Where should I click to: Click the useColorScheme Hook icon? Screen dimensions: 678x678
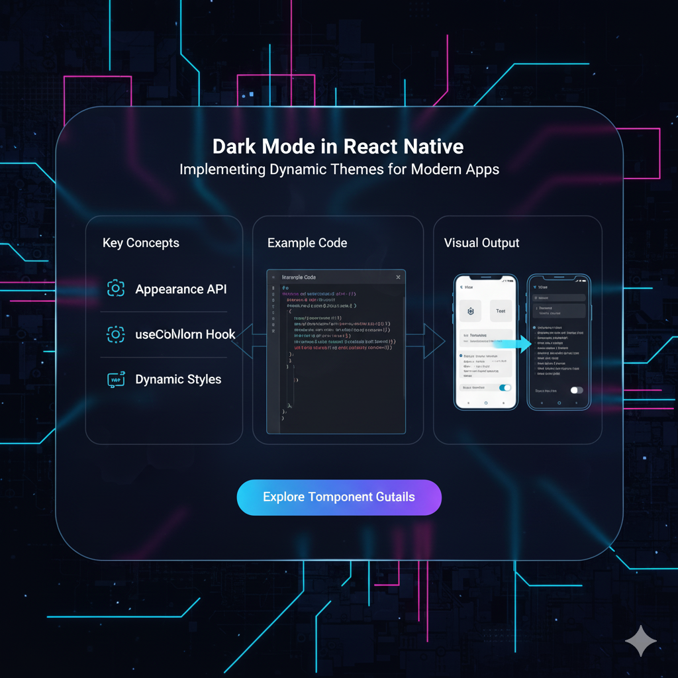point(116,334)
